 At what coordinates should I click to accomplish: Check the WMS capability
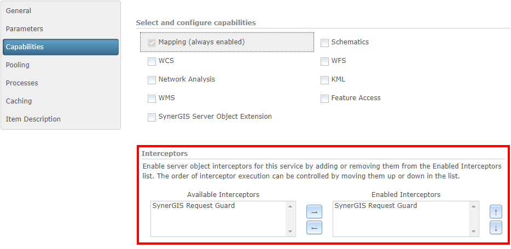152,99
